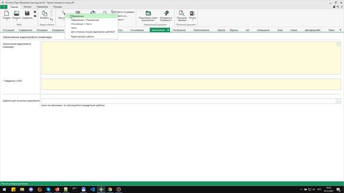Click the taskbar clock
This screenshot has height=193, width=344.
(328, 189)
